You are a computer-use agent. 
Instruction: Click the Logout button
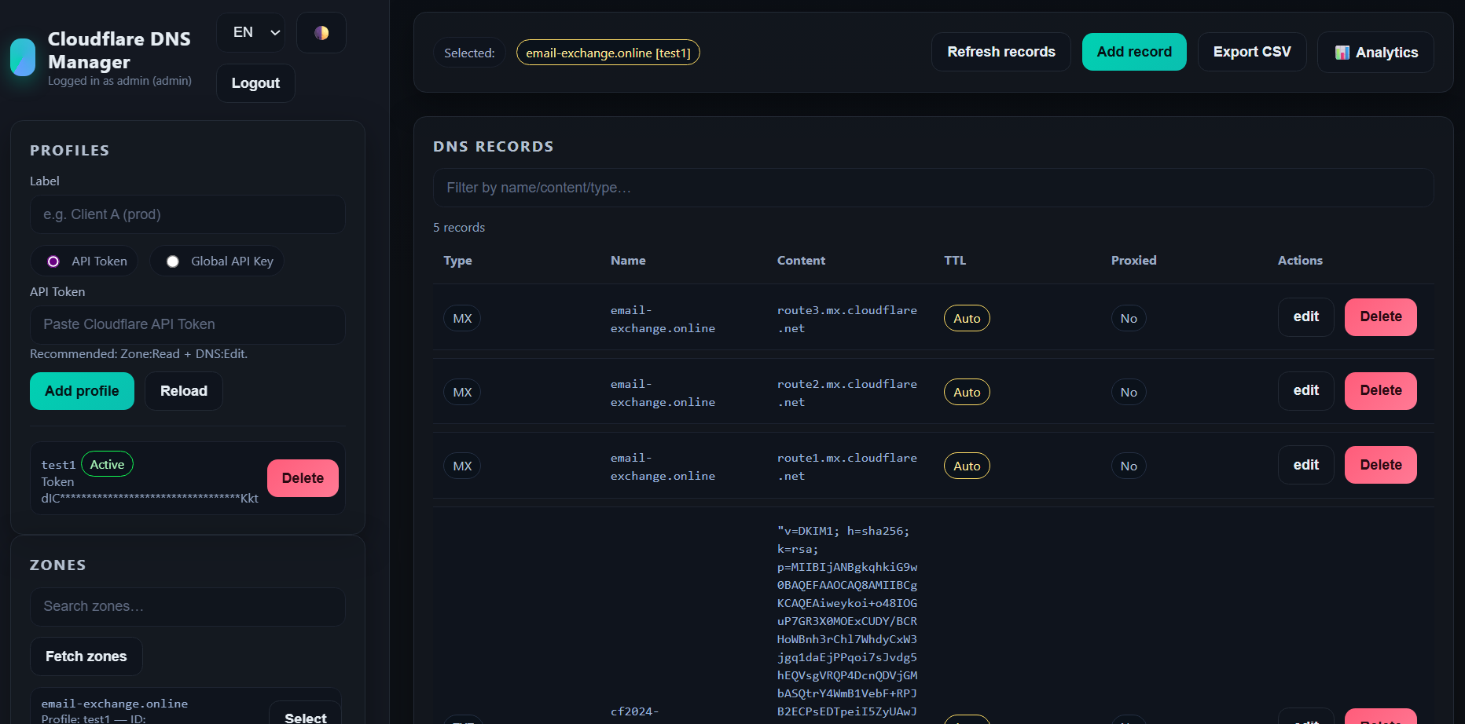(x=255, y=83)
